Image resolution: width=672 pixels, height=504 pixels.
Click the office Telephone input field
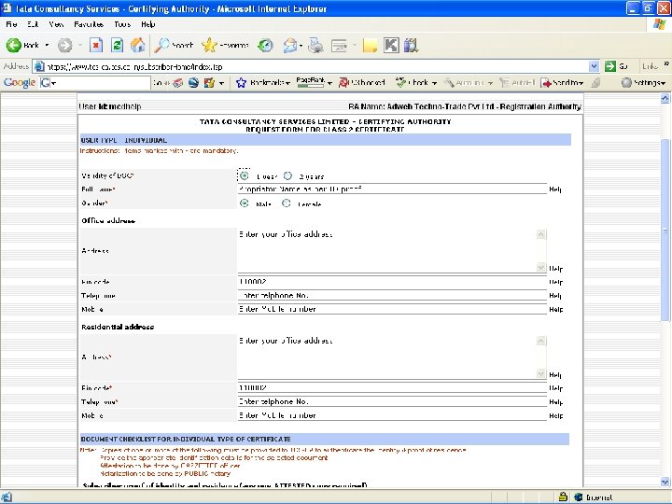(392, 295)
